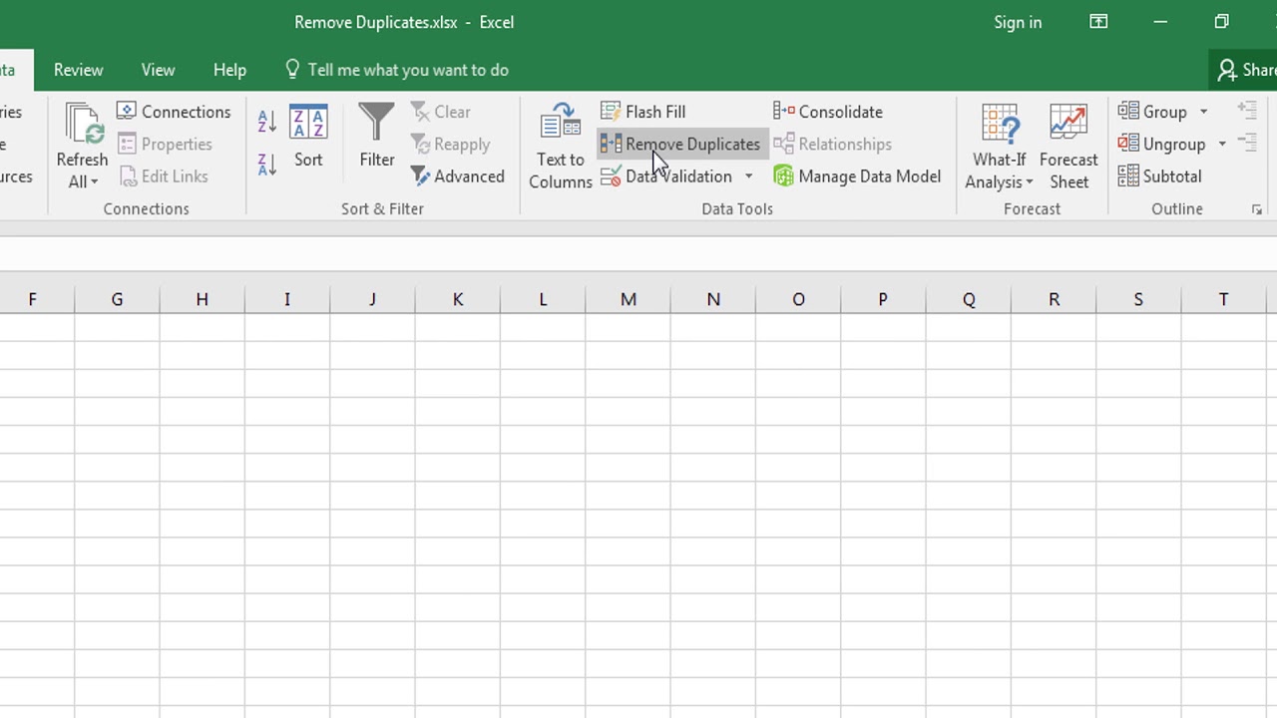
Task: Select column G header
Action: pyautogui.click(x=117, y=299)
